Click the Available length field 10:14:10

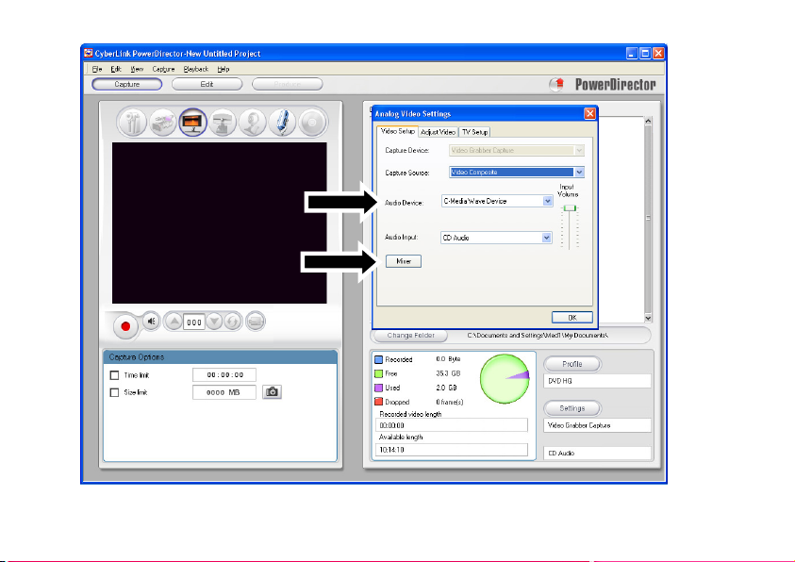point(451,450)
